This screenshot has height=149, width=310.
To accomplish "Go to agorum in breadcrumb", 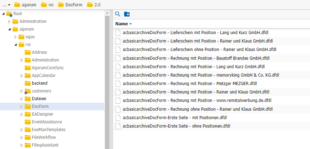I will [x=25, y=5].
